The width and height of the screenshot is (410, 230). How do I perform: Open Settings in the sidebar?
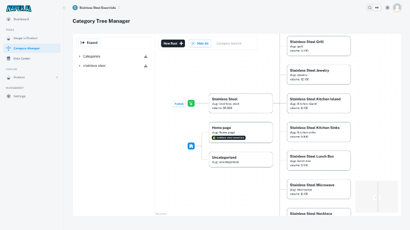coord(32,96)
